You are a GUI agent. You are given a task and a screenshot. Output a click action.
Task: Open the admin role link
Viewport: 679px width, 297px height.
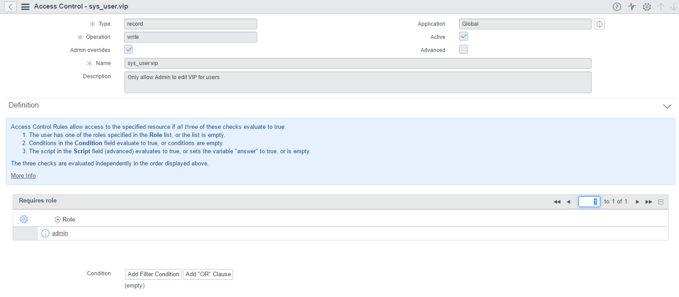(60, 233)
